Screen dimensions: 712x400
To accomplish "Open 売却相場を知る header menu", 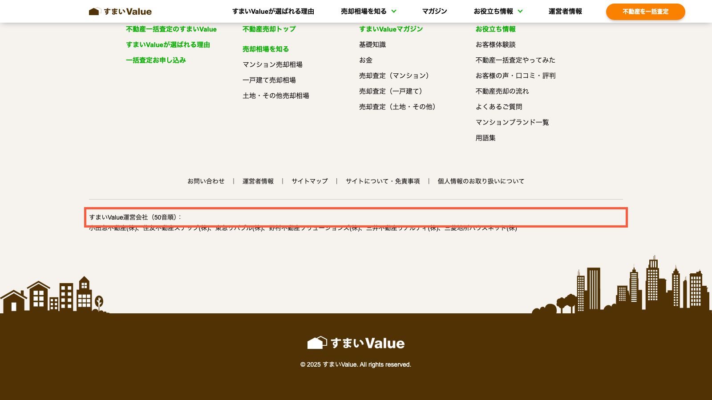I will (364, 12).
